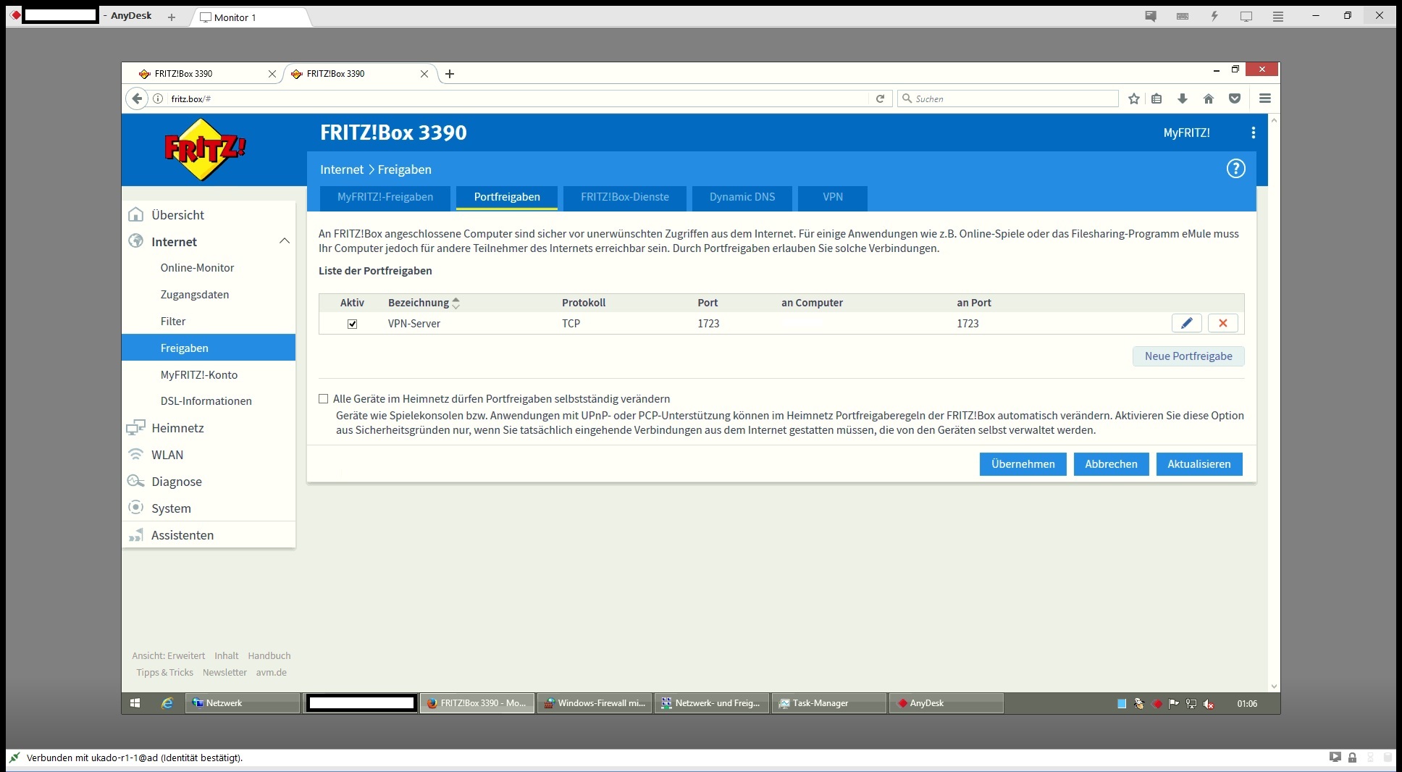Reload the fritz.box page
The width and height of the screenshot is (1402, 772).
880,98
